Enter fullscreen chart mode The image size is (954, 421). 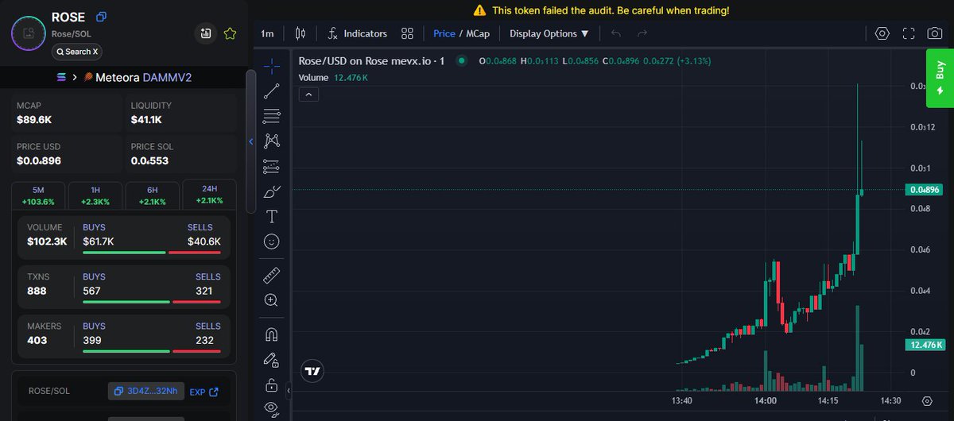[909, 33]
